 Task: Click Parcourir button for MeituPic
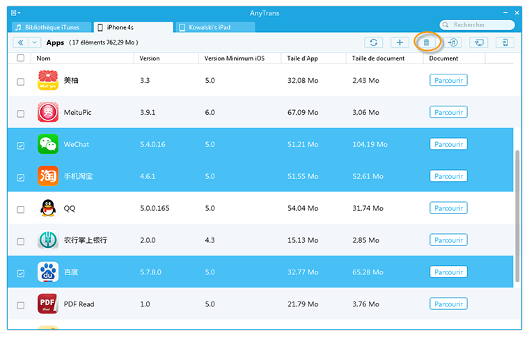(448, 112)
